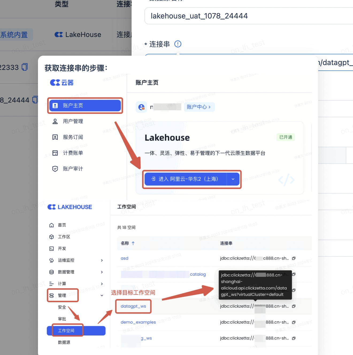Click the 服务订阅 subscription icon
This screenshot has width=353, height=355.
tap(55, 137)
